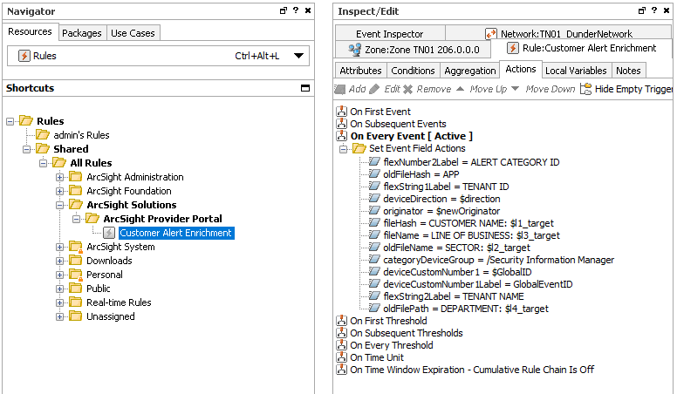Click the Move Down arrow icon
This screenshot has height=394, width=677.
[516, 89]
